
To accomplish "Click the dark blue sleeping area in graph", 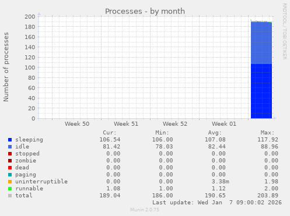I will [x=261, y=91].
